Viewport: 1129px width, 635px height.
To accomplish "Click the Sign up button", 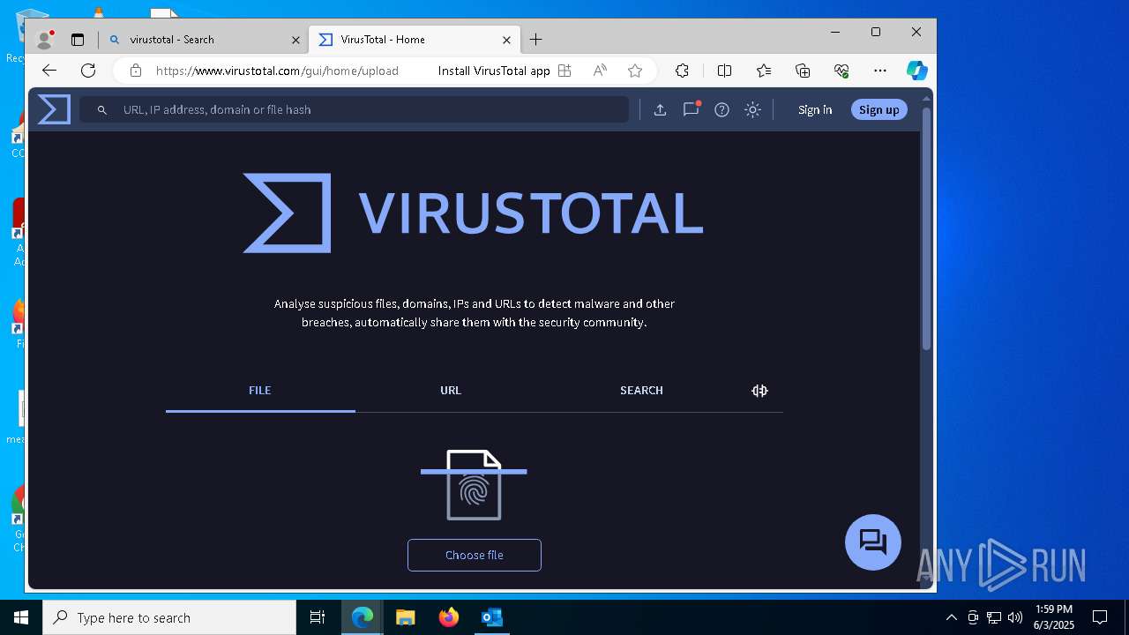I will (879, 109).
